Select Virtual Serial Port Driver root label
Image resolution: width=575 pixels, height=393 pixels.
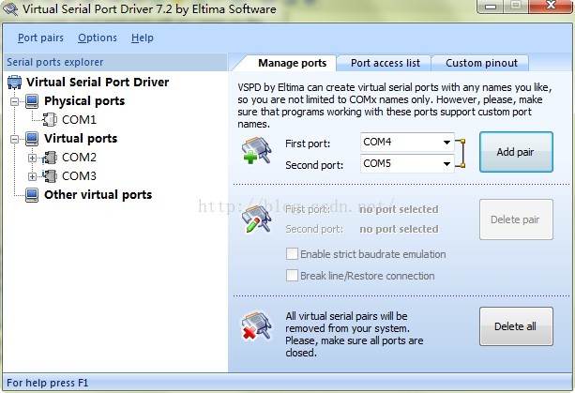(x=98, y=82)
